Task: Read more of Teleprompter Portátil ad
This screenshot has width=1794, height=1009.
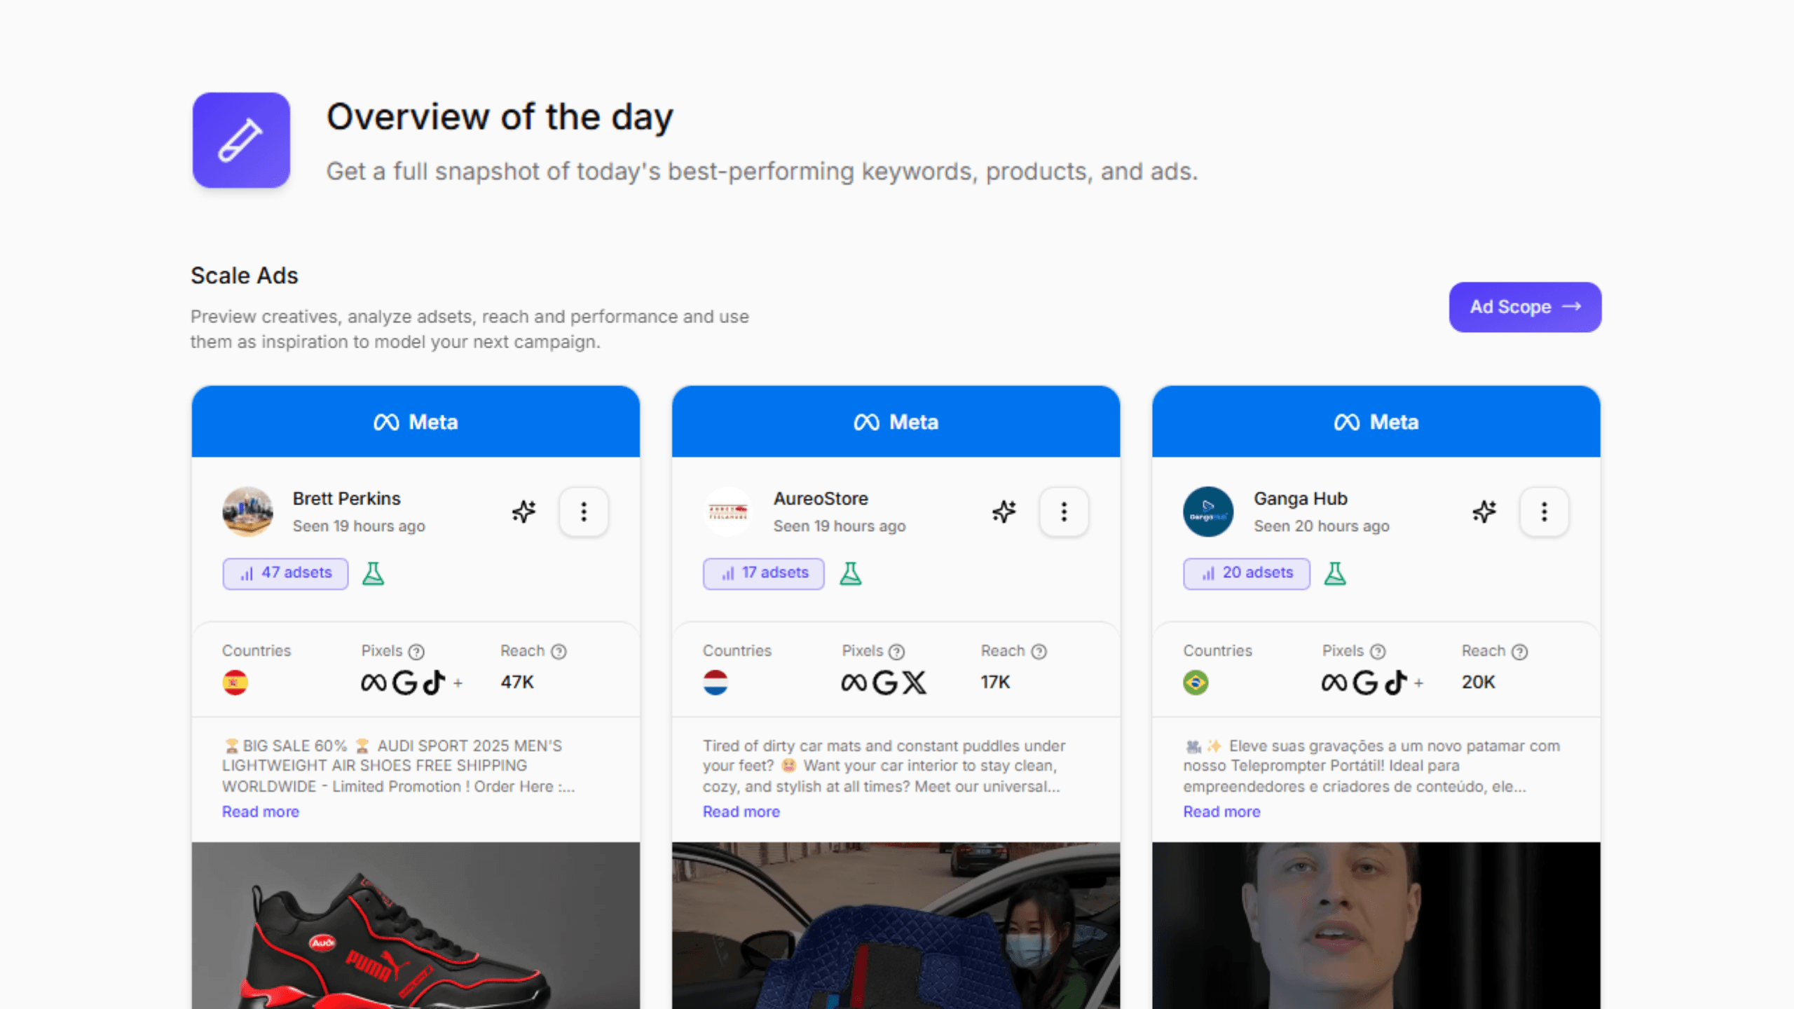Action: (x=1221, y=811)
